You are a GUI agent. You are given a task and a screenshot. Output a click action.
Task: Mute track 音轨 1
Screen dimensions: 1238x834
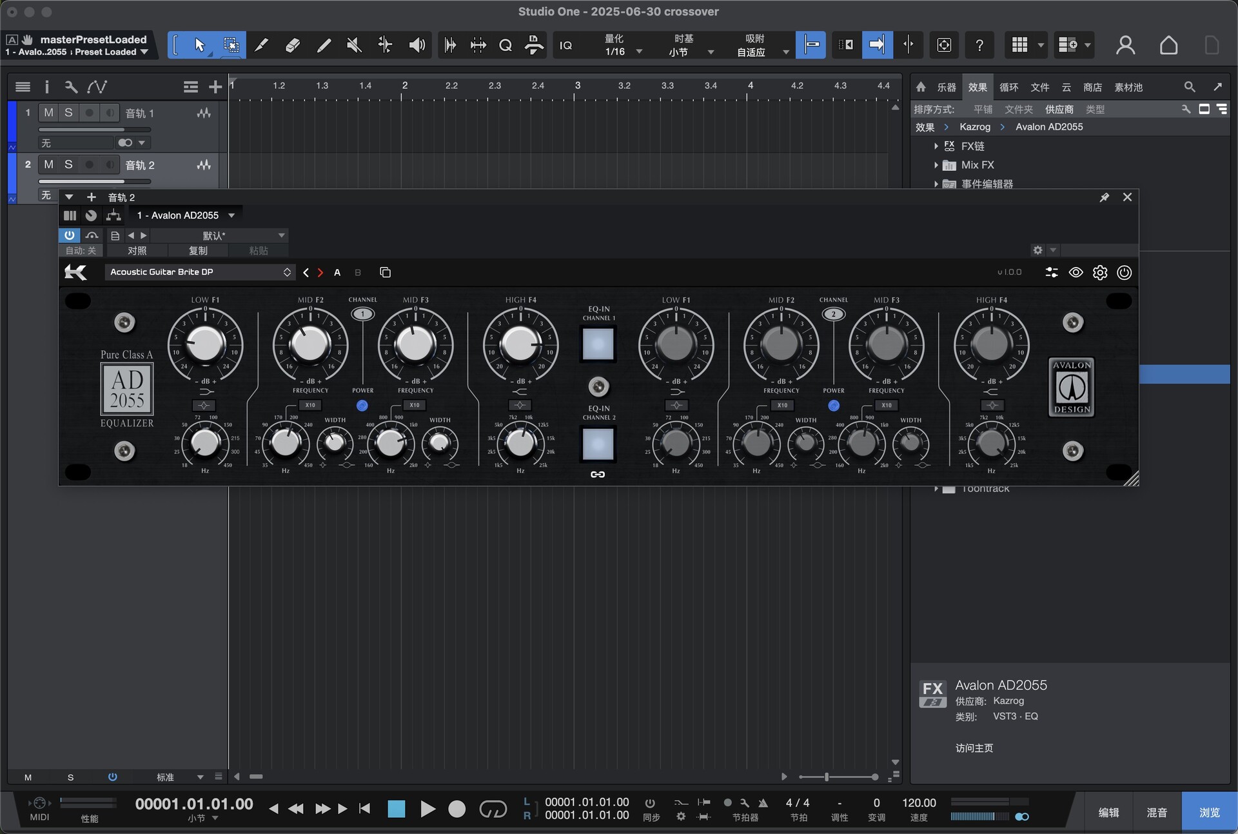click(48, 113)
